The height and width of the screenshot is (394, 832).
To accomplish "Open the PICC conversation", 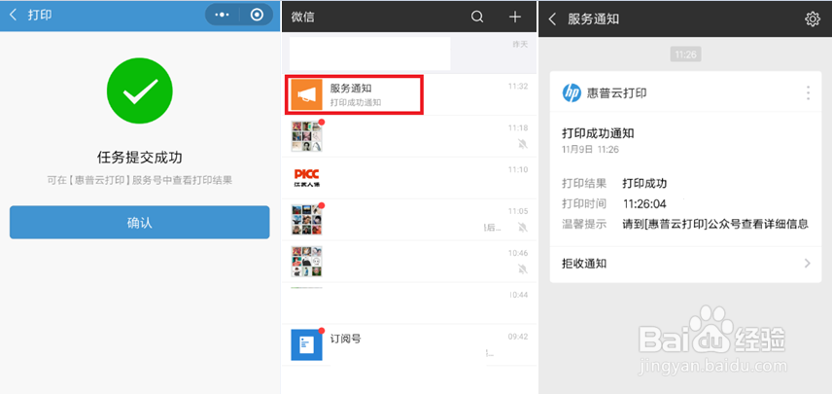I will click(x=408, y=178).
